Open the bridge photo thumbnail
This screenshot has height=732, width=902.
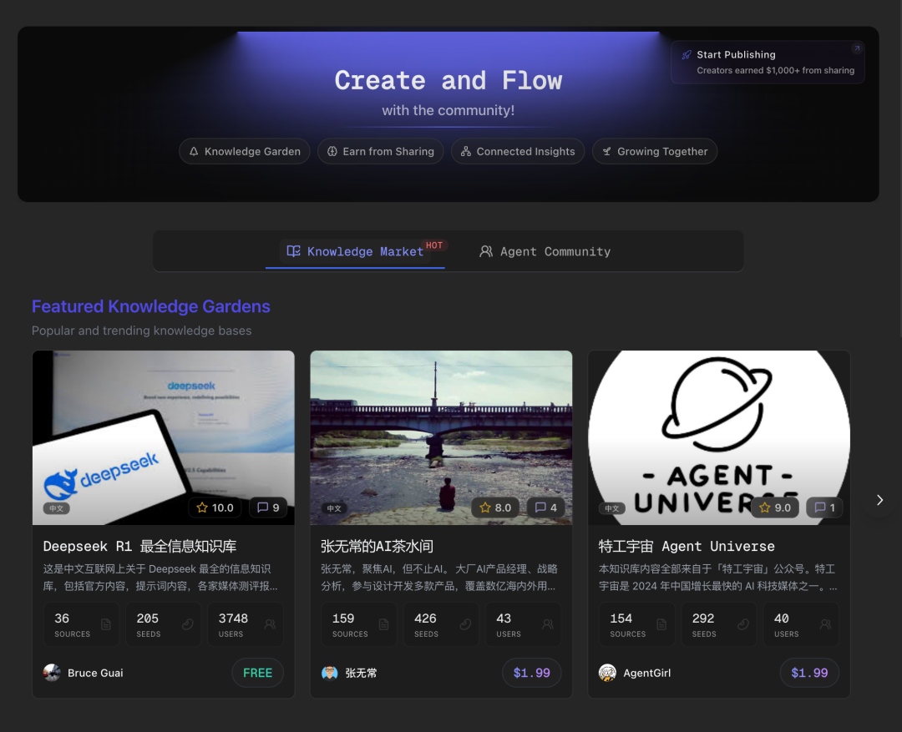(441, 437)
